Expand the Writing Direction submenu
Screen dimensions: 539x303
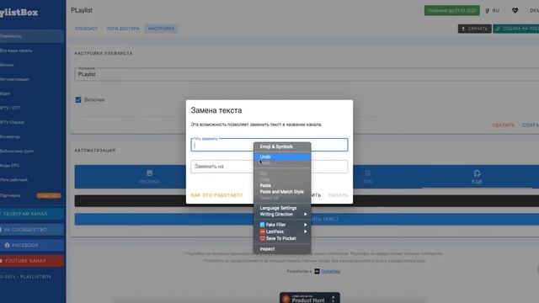pyautogui.click(x=282, y=215)
